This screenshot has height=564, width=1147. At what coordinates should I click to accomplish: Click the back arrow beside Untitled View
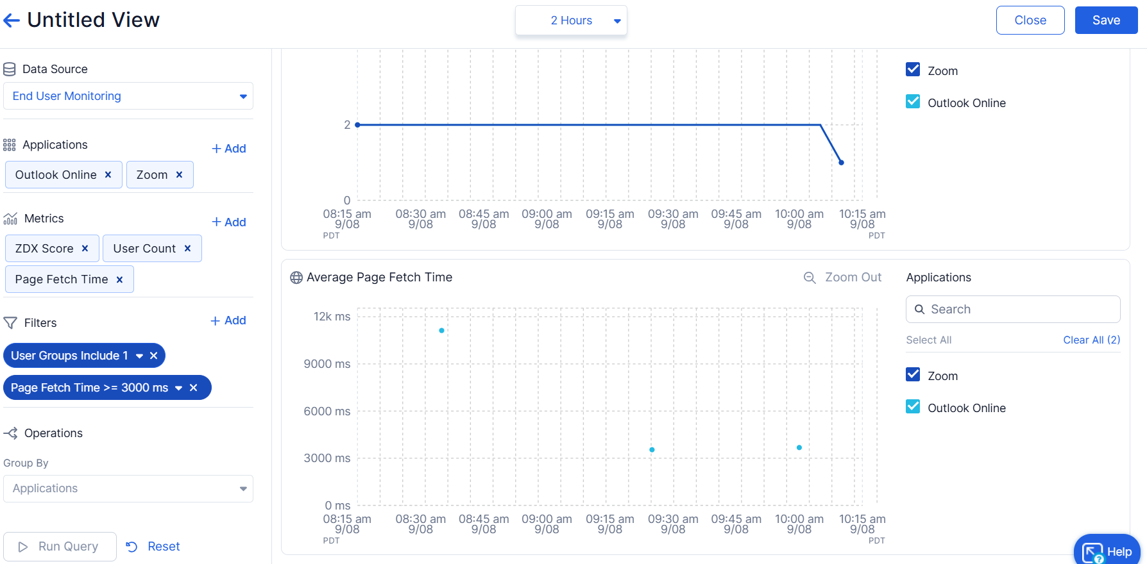12,21
